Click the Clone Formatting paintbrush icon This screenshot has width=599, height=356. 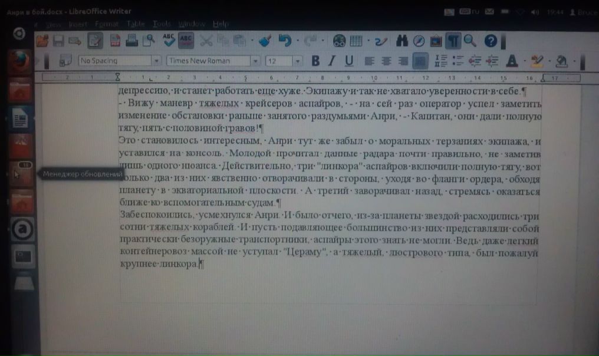(x=265, y=41)
